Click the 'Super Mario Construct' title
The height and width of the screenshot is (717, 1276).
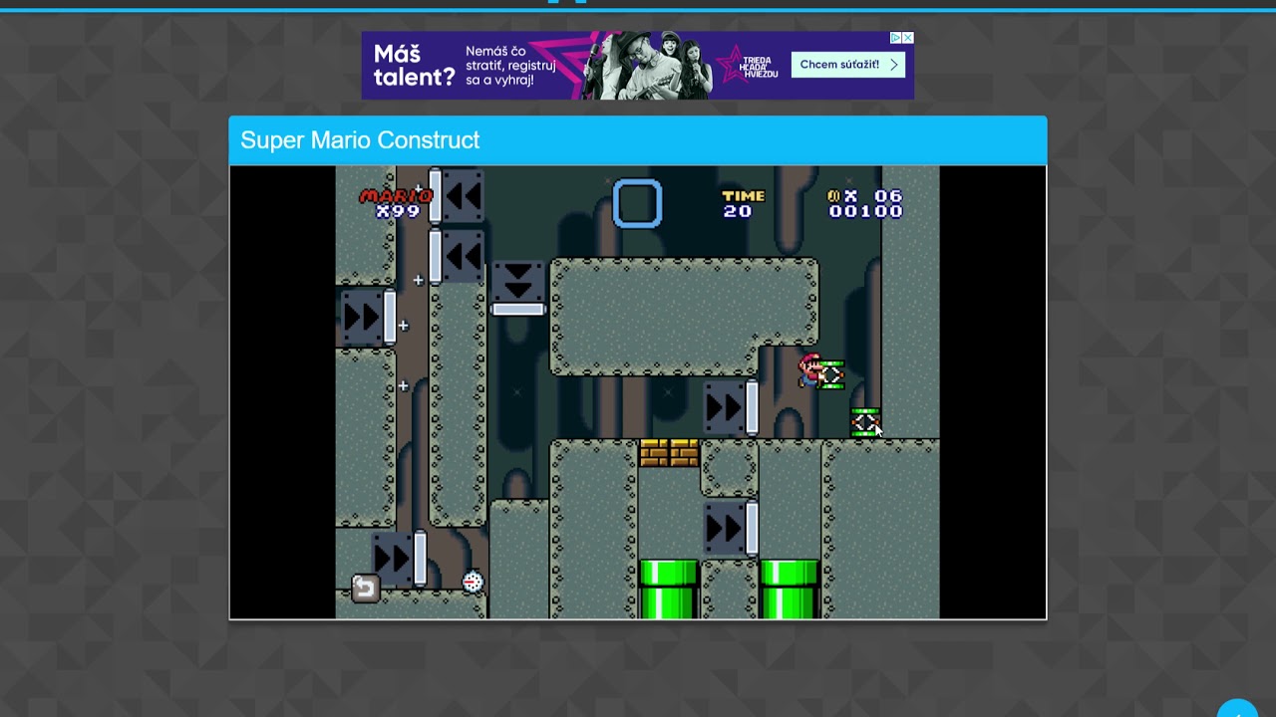(x=360, y=140)
